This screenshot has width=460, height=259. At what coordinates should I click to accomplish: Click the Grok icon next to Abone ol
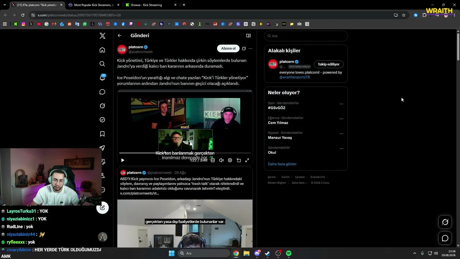tap(244, 49)
